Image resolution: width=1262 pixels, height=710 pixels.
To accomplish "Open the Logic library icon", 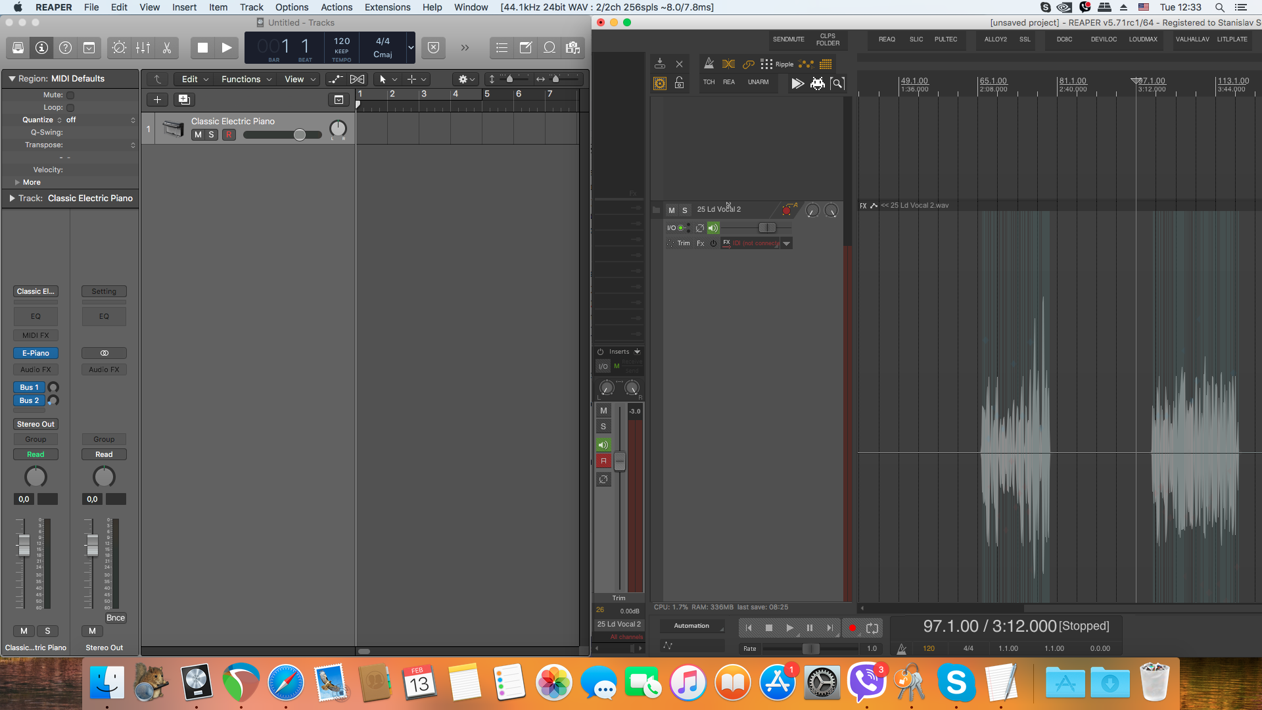I will tap(18, 47).
